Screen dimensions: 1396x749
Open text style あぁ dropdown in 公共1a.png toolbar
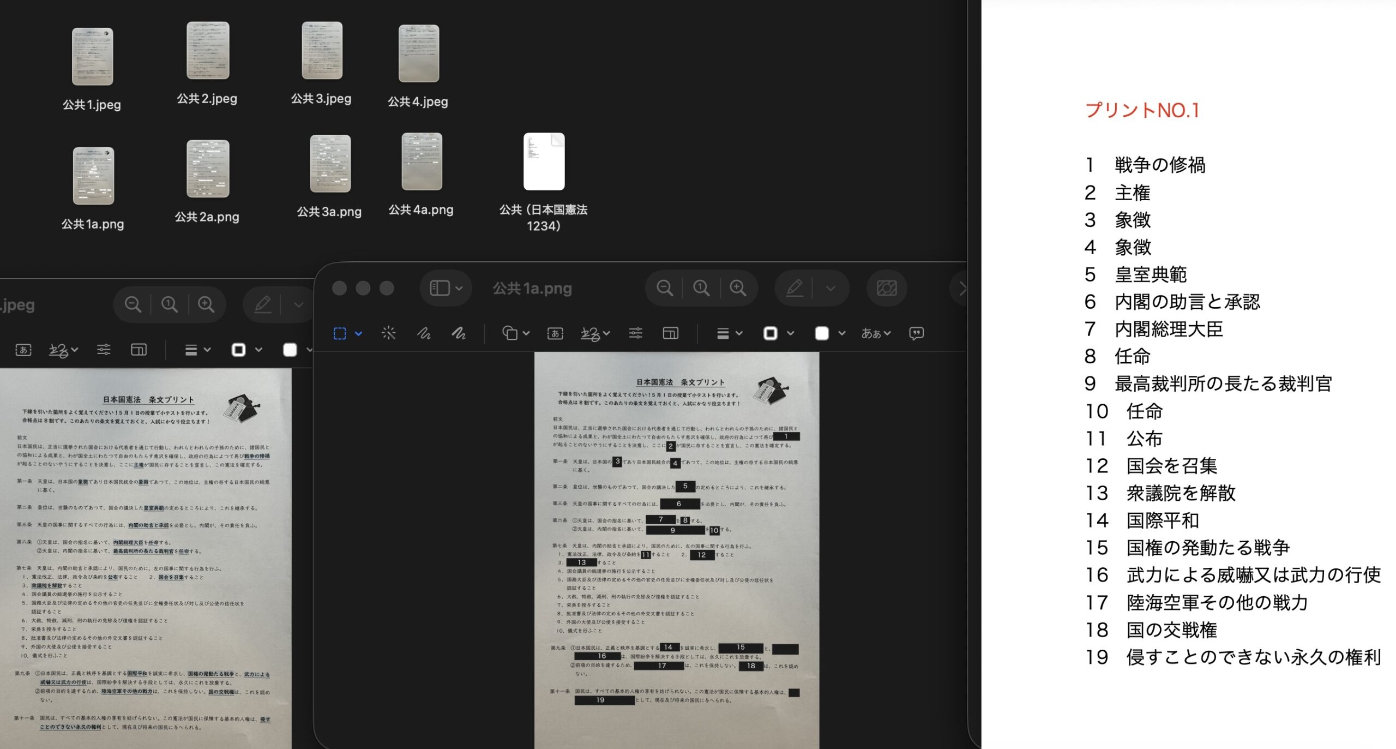(876, 333)
